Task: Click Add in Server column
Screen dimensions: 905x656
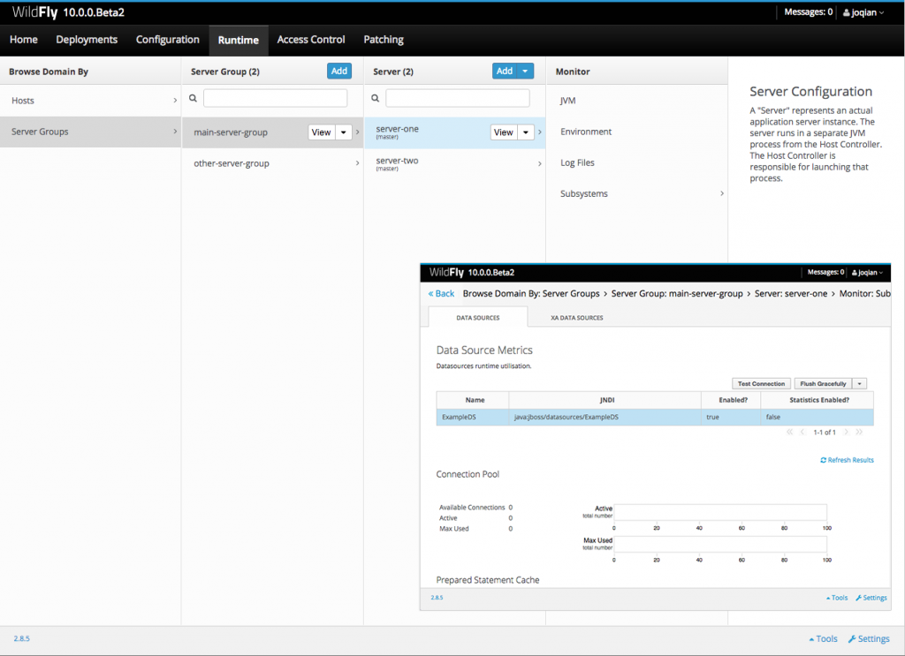Action: tap(505, 71)
